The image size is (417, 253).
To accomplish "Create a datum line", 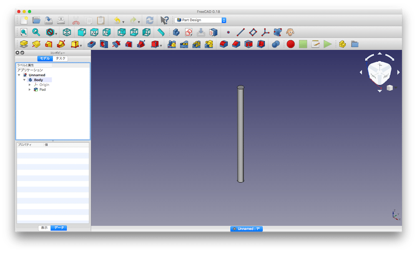I will [241, 32].
